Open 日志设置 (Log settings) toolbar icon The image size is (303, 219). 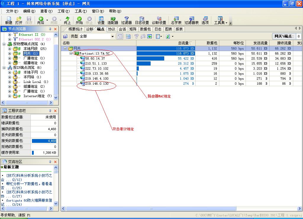tap(142, 20)
